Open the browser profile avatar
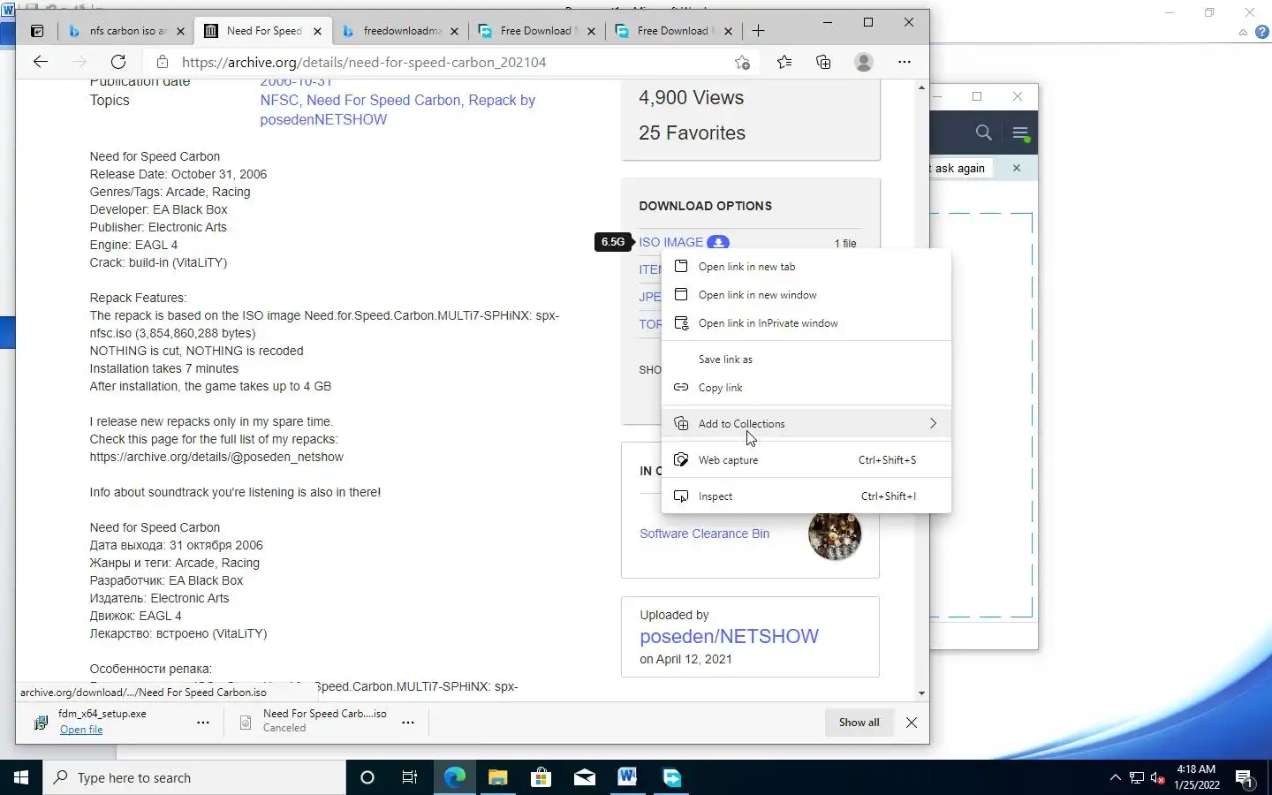 click(864, 62)
